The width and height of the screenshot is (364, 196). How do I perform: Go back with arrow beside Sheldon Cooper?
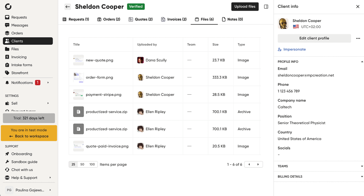pos(68,7)
